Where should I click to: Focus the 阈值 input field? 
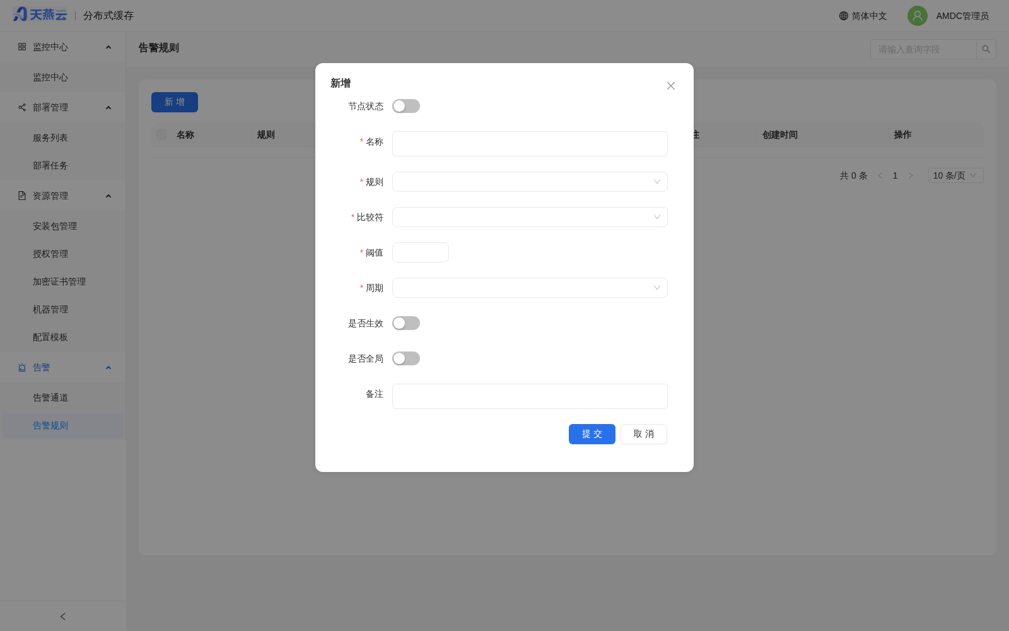coord(421,252)
